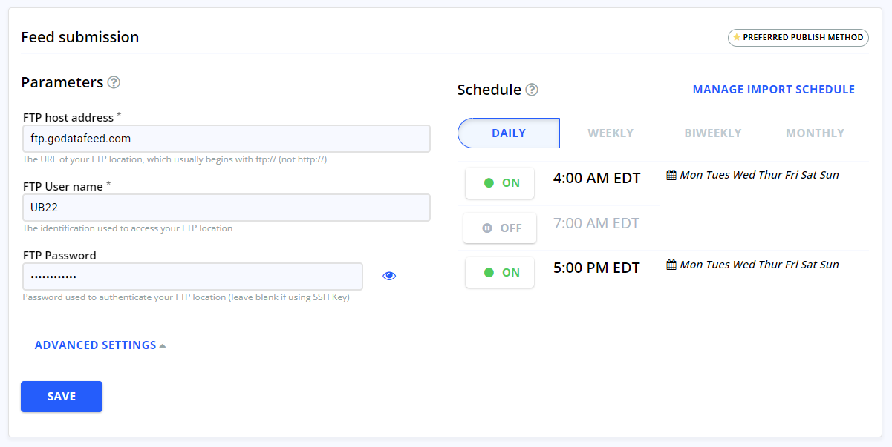The width and height of the screenshot is (892, 447).
Task: Switch to the Monthly schedule tab
Action: 815,133
